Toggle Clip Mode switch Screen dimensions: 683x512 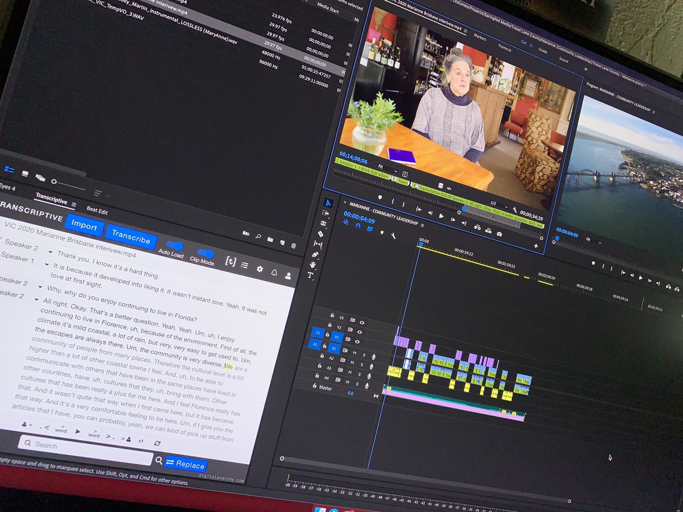coord(205,254)
